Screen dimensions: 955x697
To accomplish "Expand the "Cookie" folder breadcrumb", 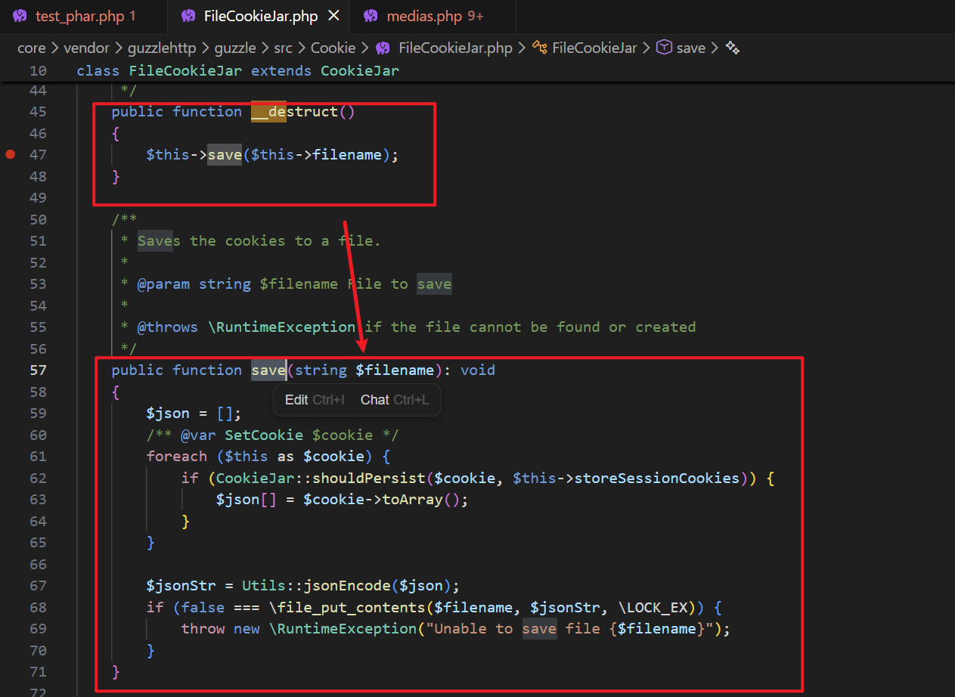I will pos(333,48).
